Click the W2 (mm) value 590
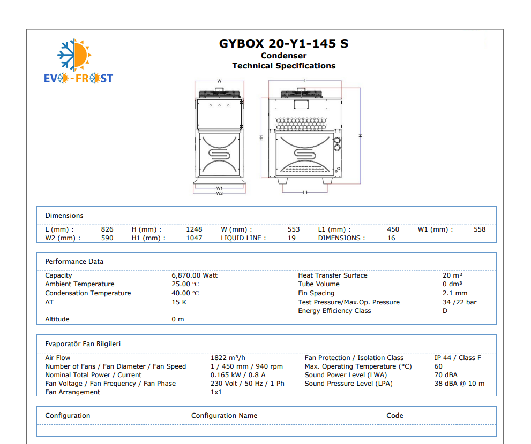531x444 pixels. [107, 238]
